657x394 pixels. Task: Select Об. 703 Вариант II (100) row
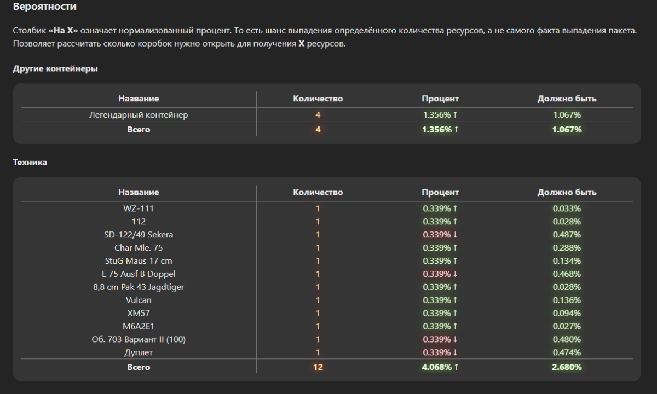[139, 340]
